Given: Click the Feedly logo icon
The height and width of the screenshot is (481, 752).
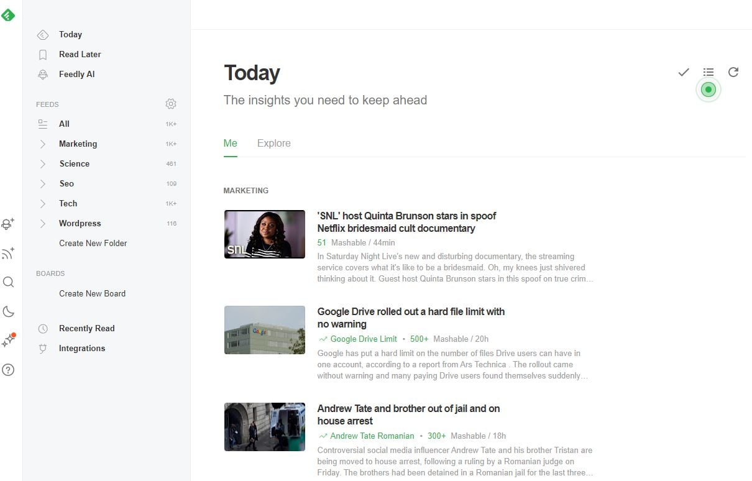Looking at the screenshot, I should tap(8, 16).
